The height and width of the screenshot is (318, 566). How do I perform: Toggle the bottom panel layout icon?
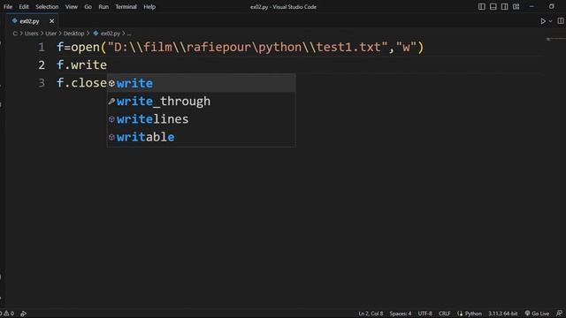pos(493,6)
